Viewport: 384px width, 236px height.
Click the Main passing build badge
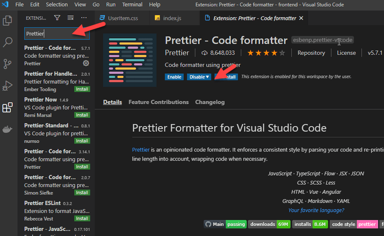click(225, 224)
